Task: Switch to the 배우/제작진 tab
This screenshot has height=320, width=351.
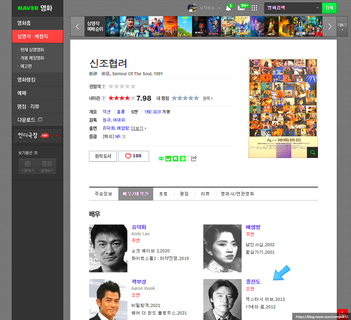Action: 136,194
